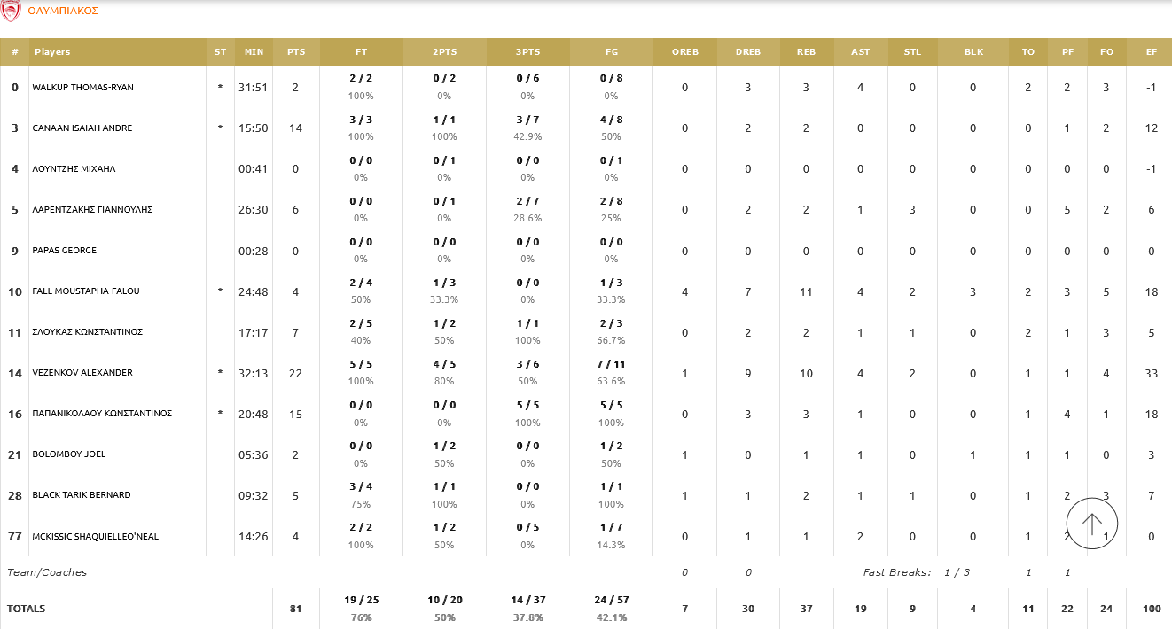The width and height of the screenshot is (1172, 629).
Task: Sort by the 3PTS column header
Action: (x=527, y=52)
